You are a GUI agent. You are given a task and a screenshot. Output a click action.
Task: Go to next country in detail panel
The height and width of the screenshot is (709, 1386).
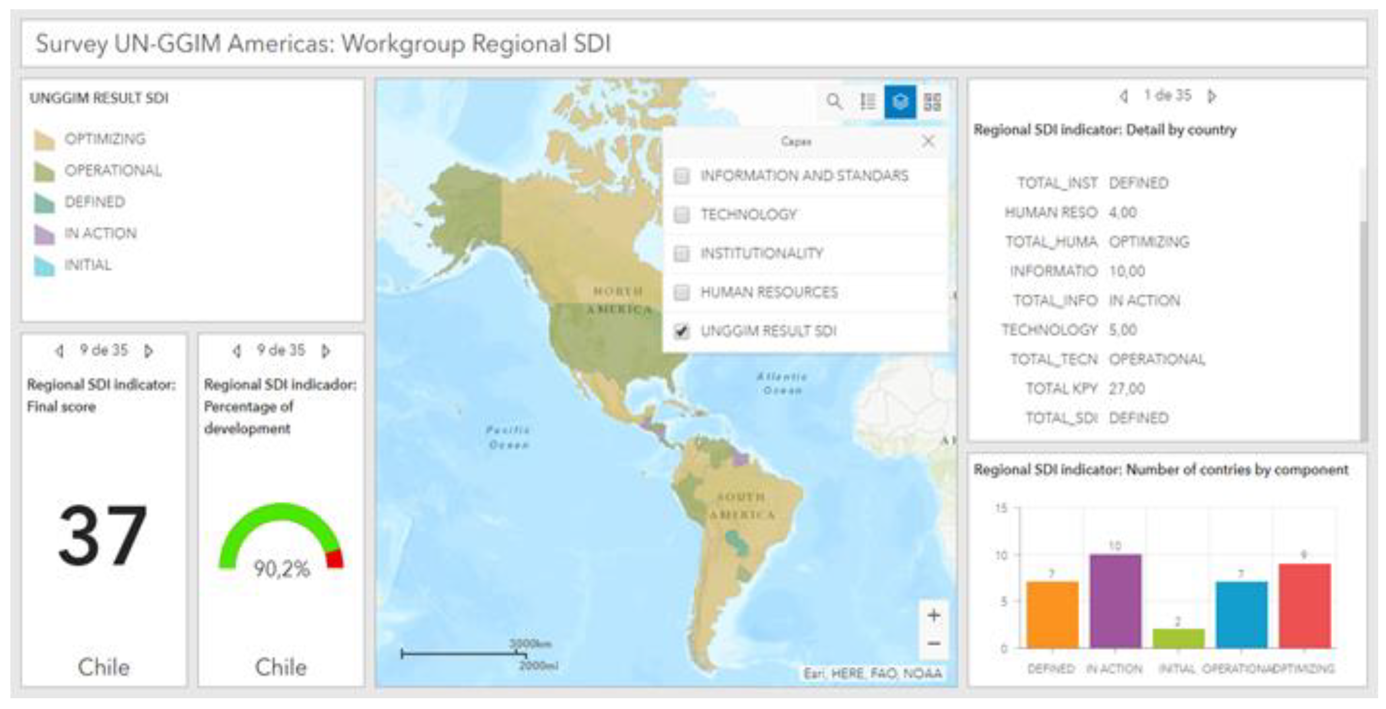pyautogui.click(x=1212, y=96)
